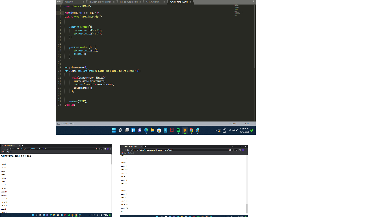The width and height of the screenshot is (386, 217).
Task: Close the calculadora-años-mundial.html tab
Action: (114, 2)
